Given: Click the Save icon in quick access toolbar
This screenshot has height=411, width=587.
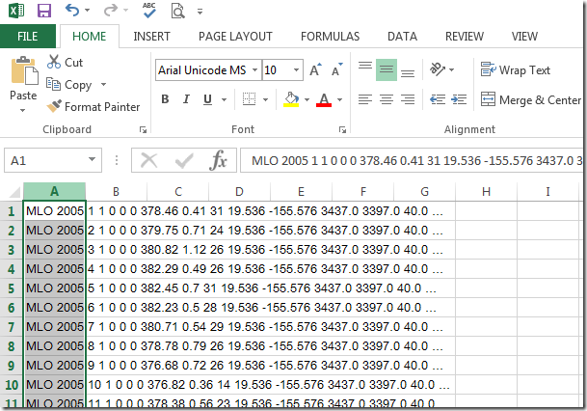Looking at the screenshot, I should tap(44, 12).
